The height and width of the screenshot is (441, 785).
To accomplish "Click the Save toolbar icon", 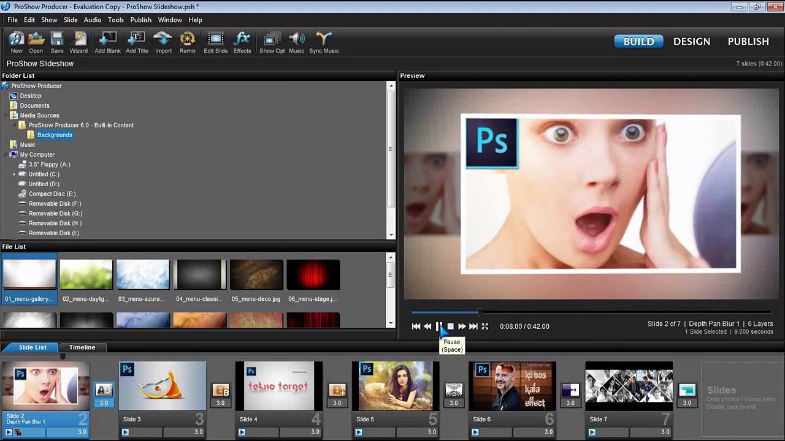I will click(x=57, y=42).
